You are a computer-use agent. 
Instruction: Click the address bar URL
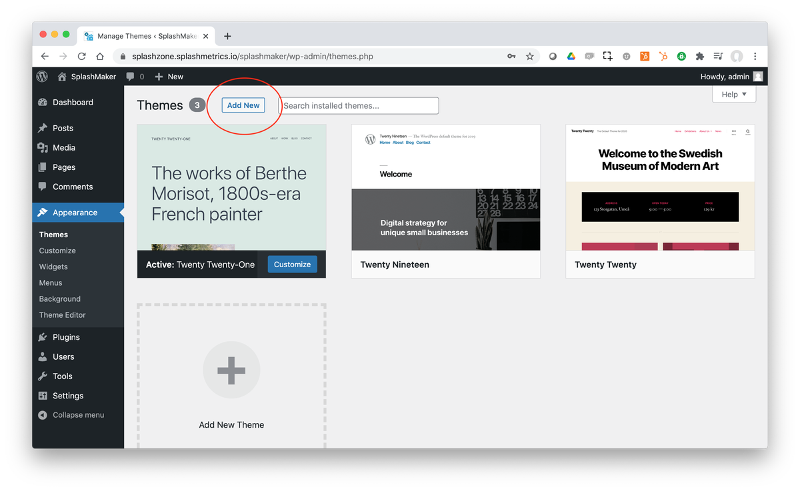[253, 57]
